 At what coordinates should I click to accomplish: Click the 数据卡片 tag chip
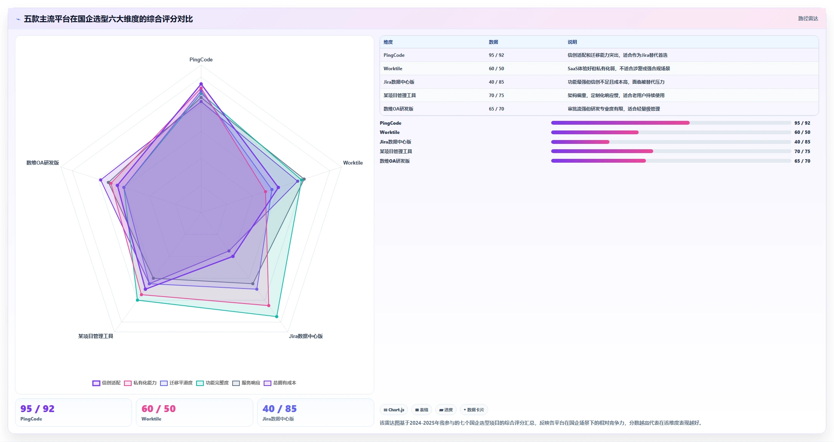(x=474, y=410)
